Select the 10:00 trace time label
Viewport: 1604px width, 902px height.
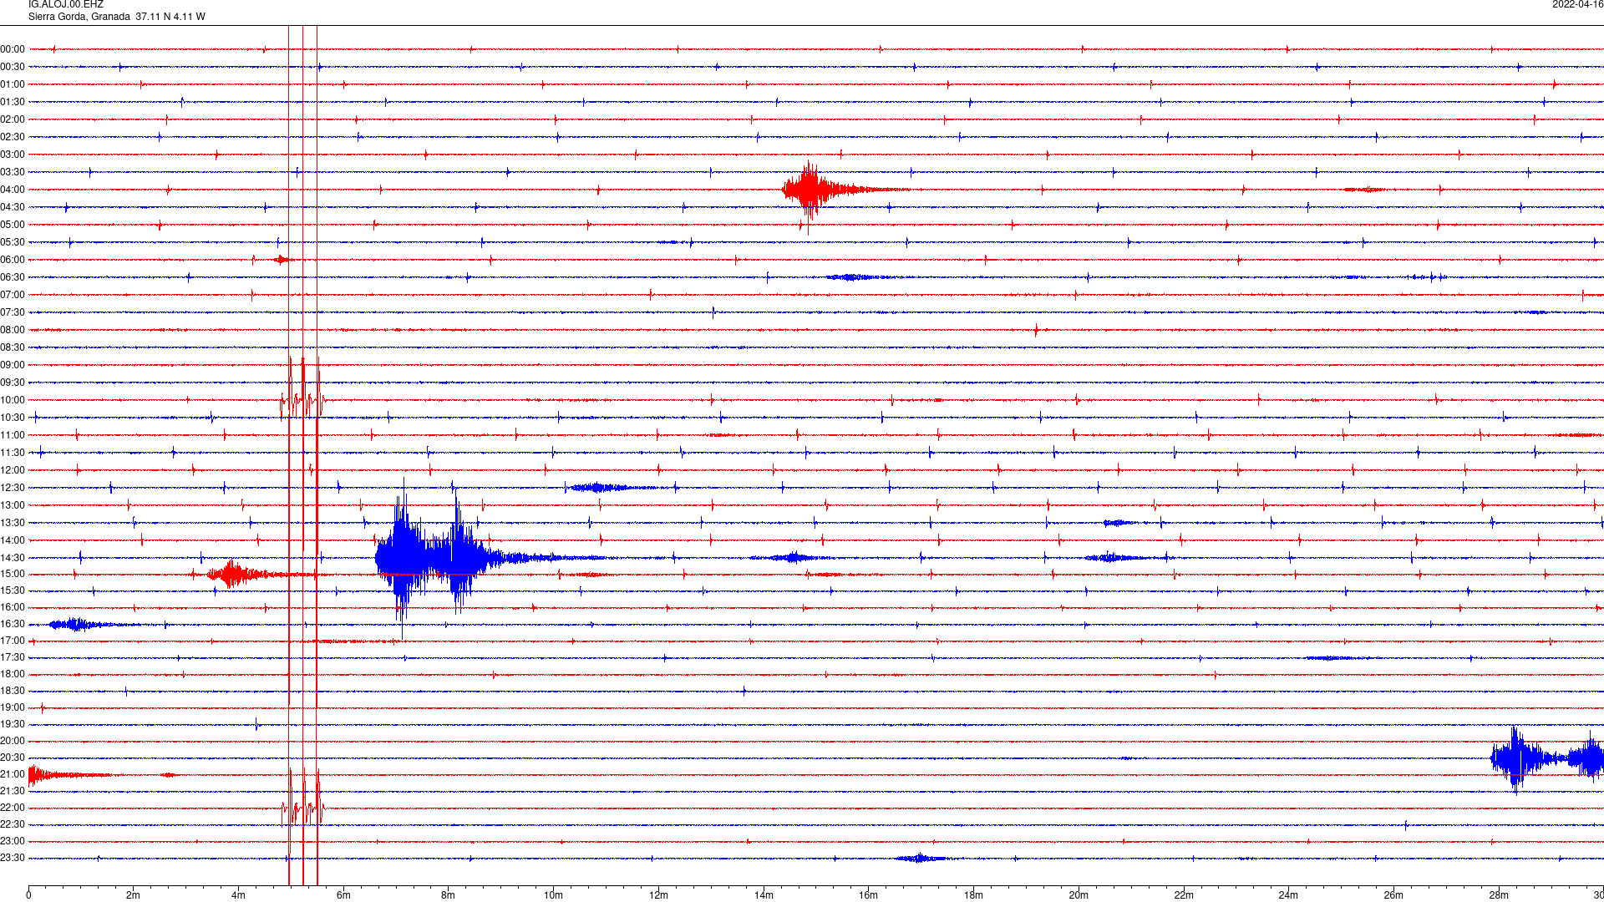(x=13, y=400)
